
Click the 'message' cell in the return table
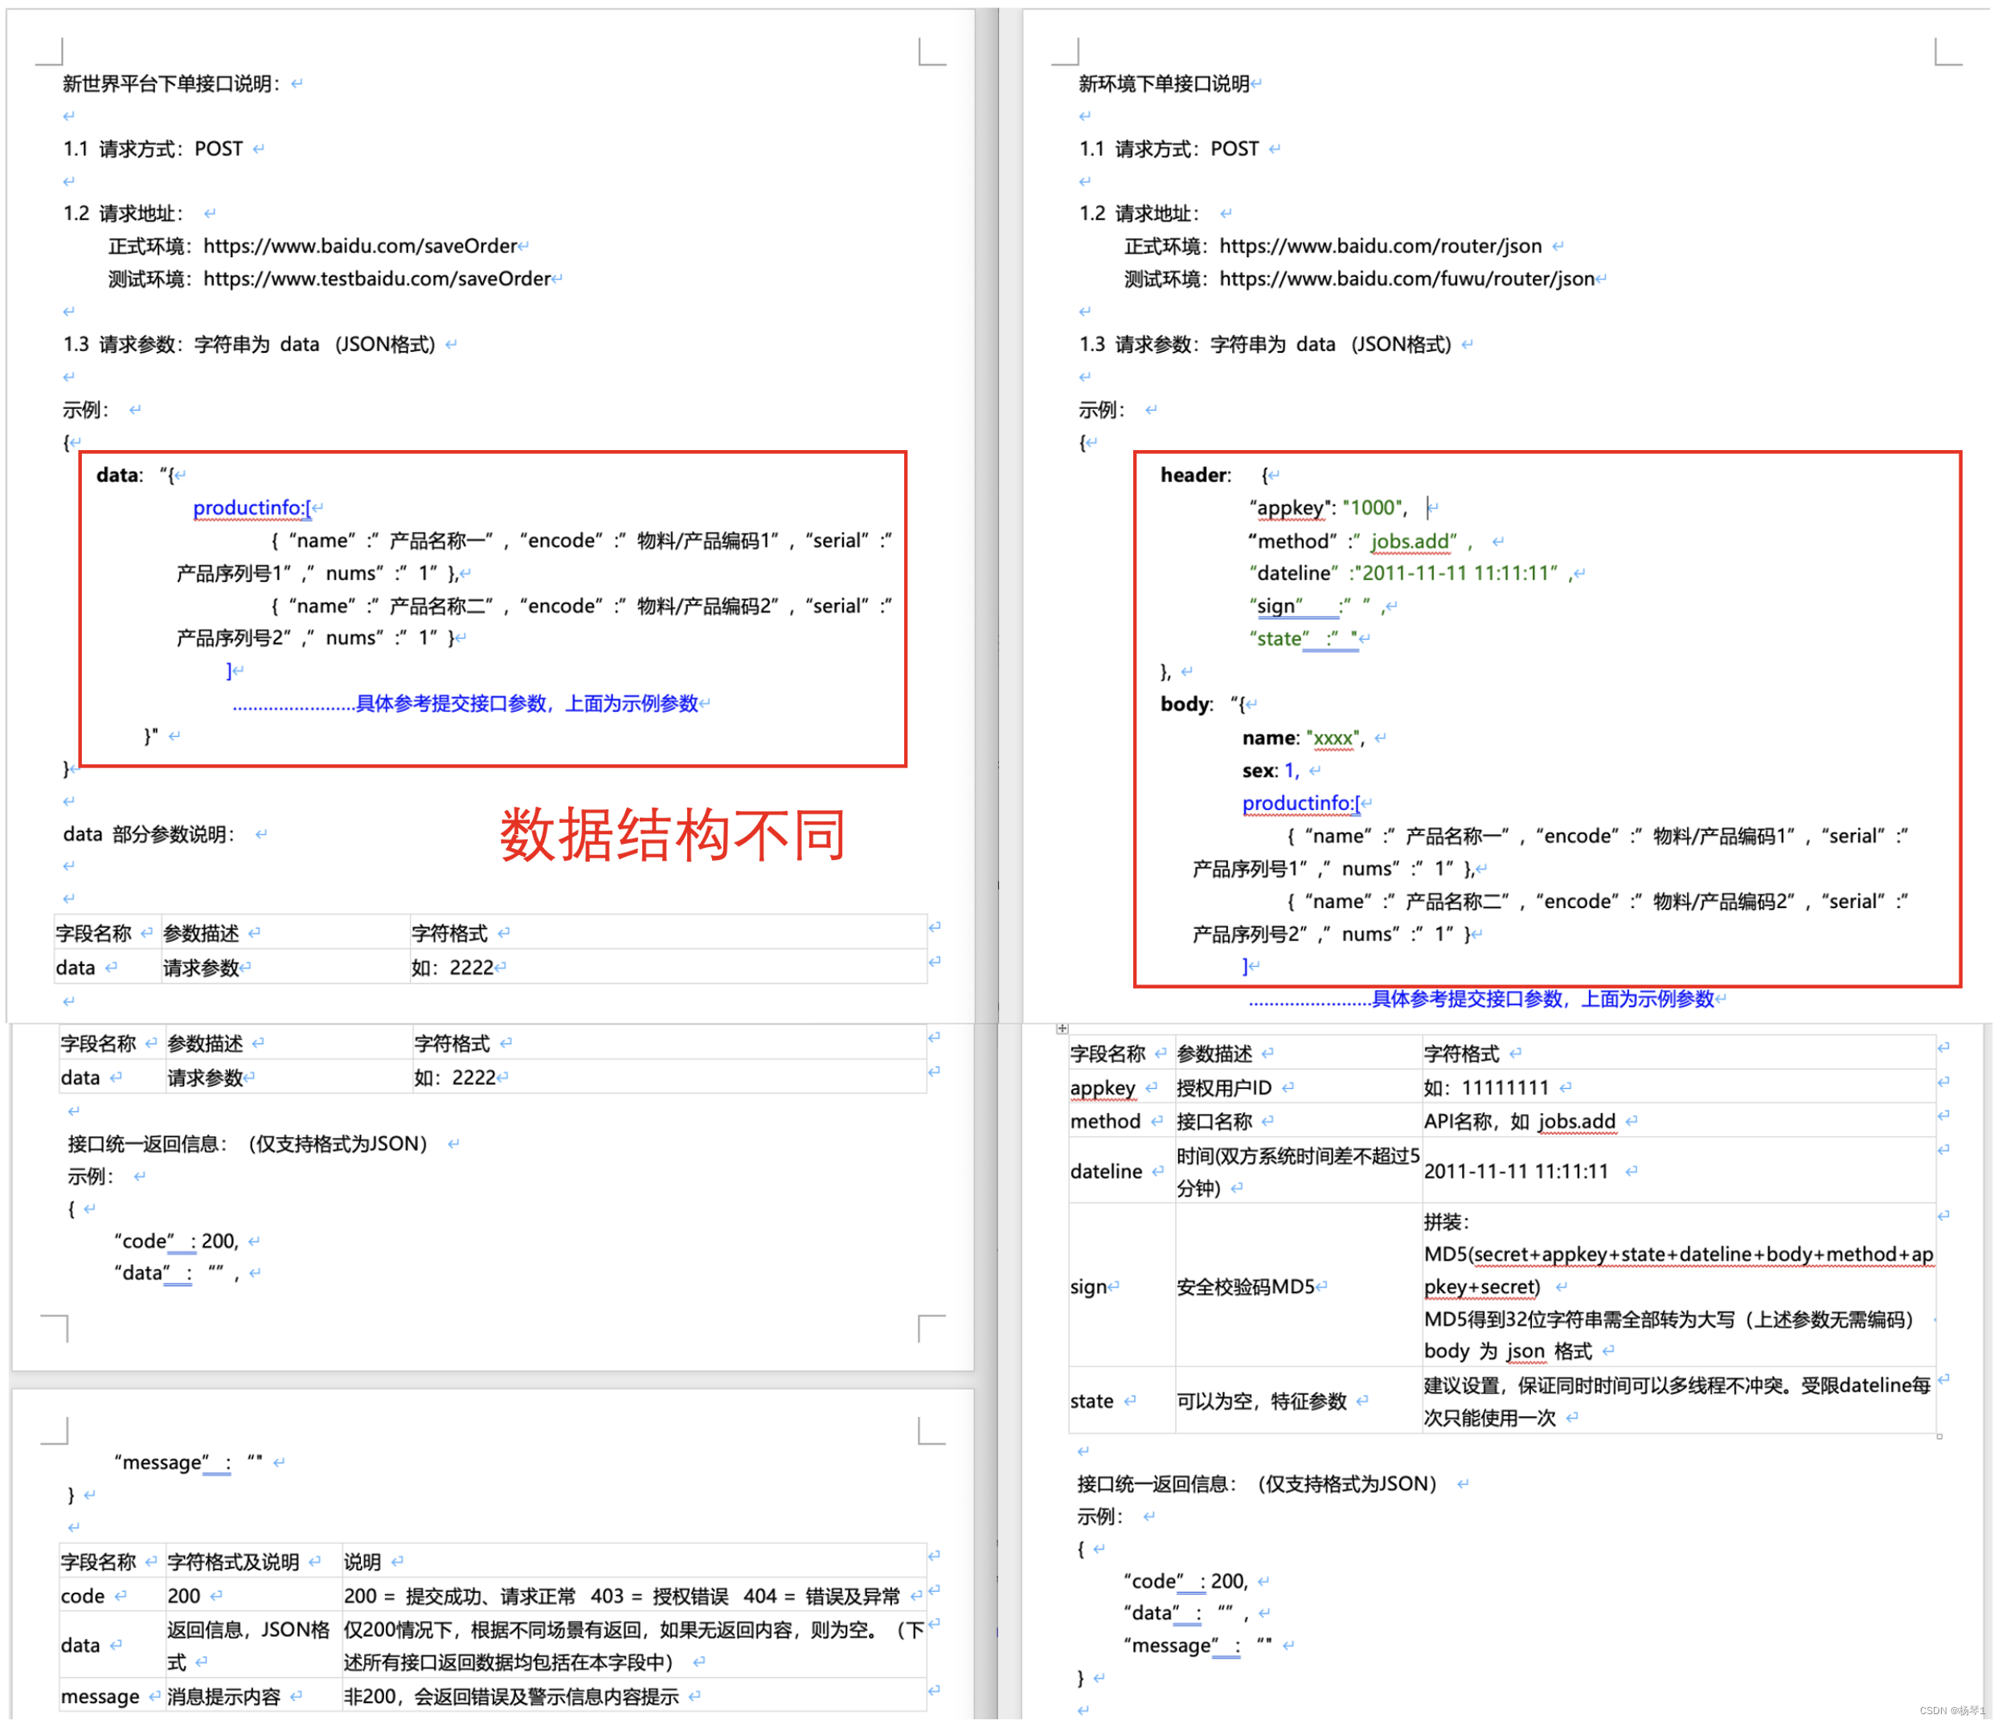(x=112, y=1696)
